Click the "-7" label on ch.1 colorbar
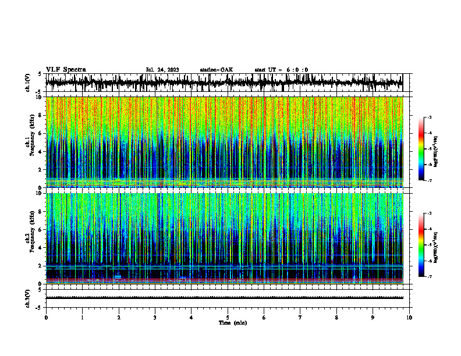The height and width of the screenshot is (356, 461). [430, 181]
